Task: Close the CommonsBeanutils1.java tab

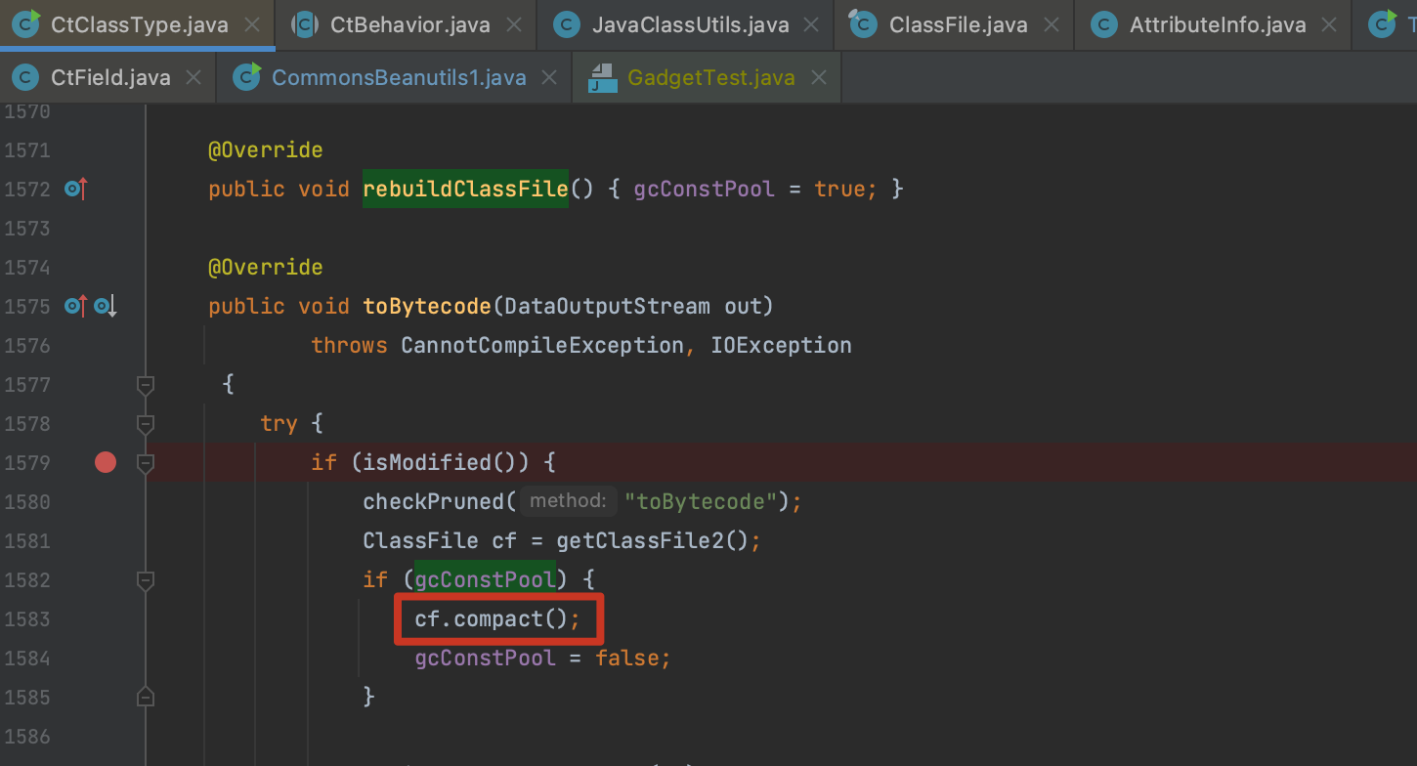Action: (548, 77)
